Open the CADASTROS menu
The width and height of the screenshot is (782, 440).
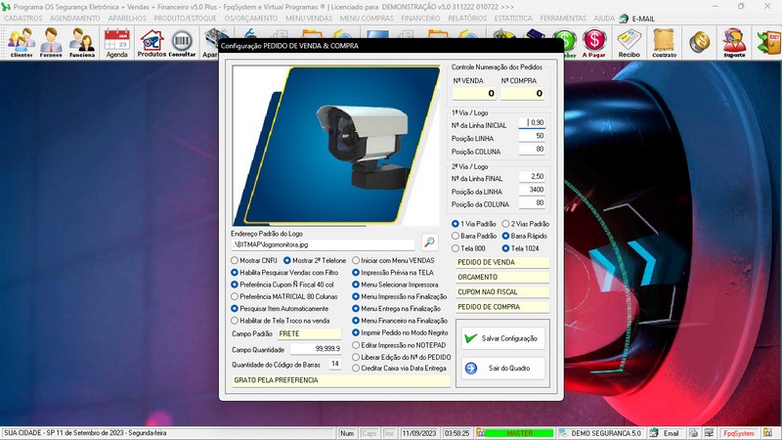23,18
